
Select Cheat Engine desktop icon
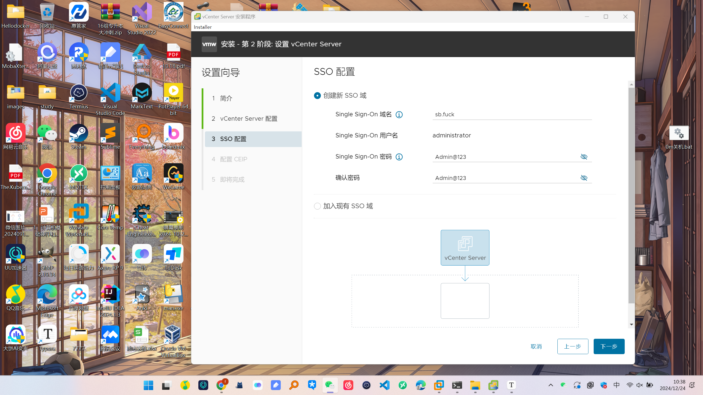(142, 220)
